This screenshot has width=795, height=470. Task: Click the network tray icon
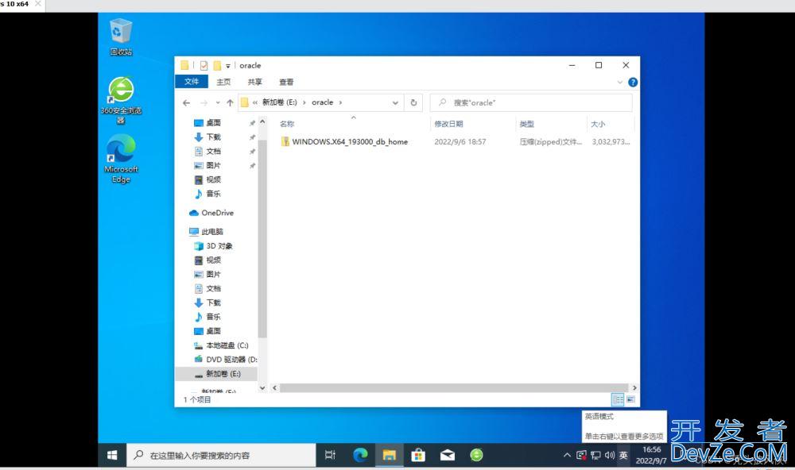pyautogui.click(x=595, y=456)
